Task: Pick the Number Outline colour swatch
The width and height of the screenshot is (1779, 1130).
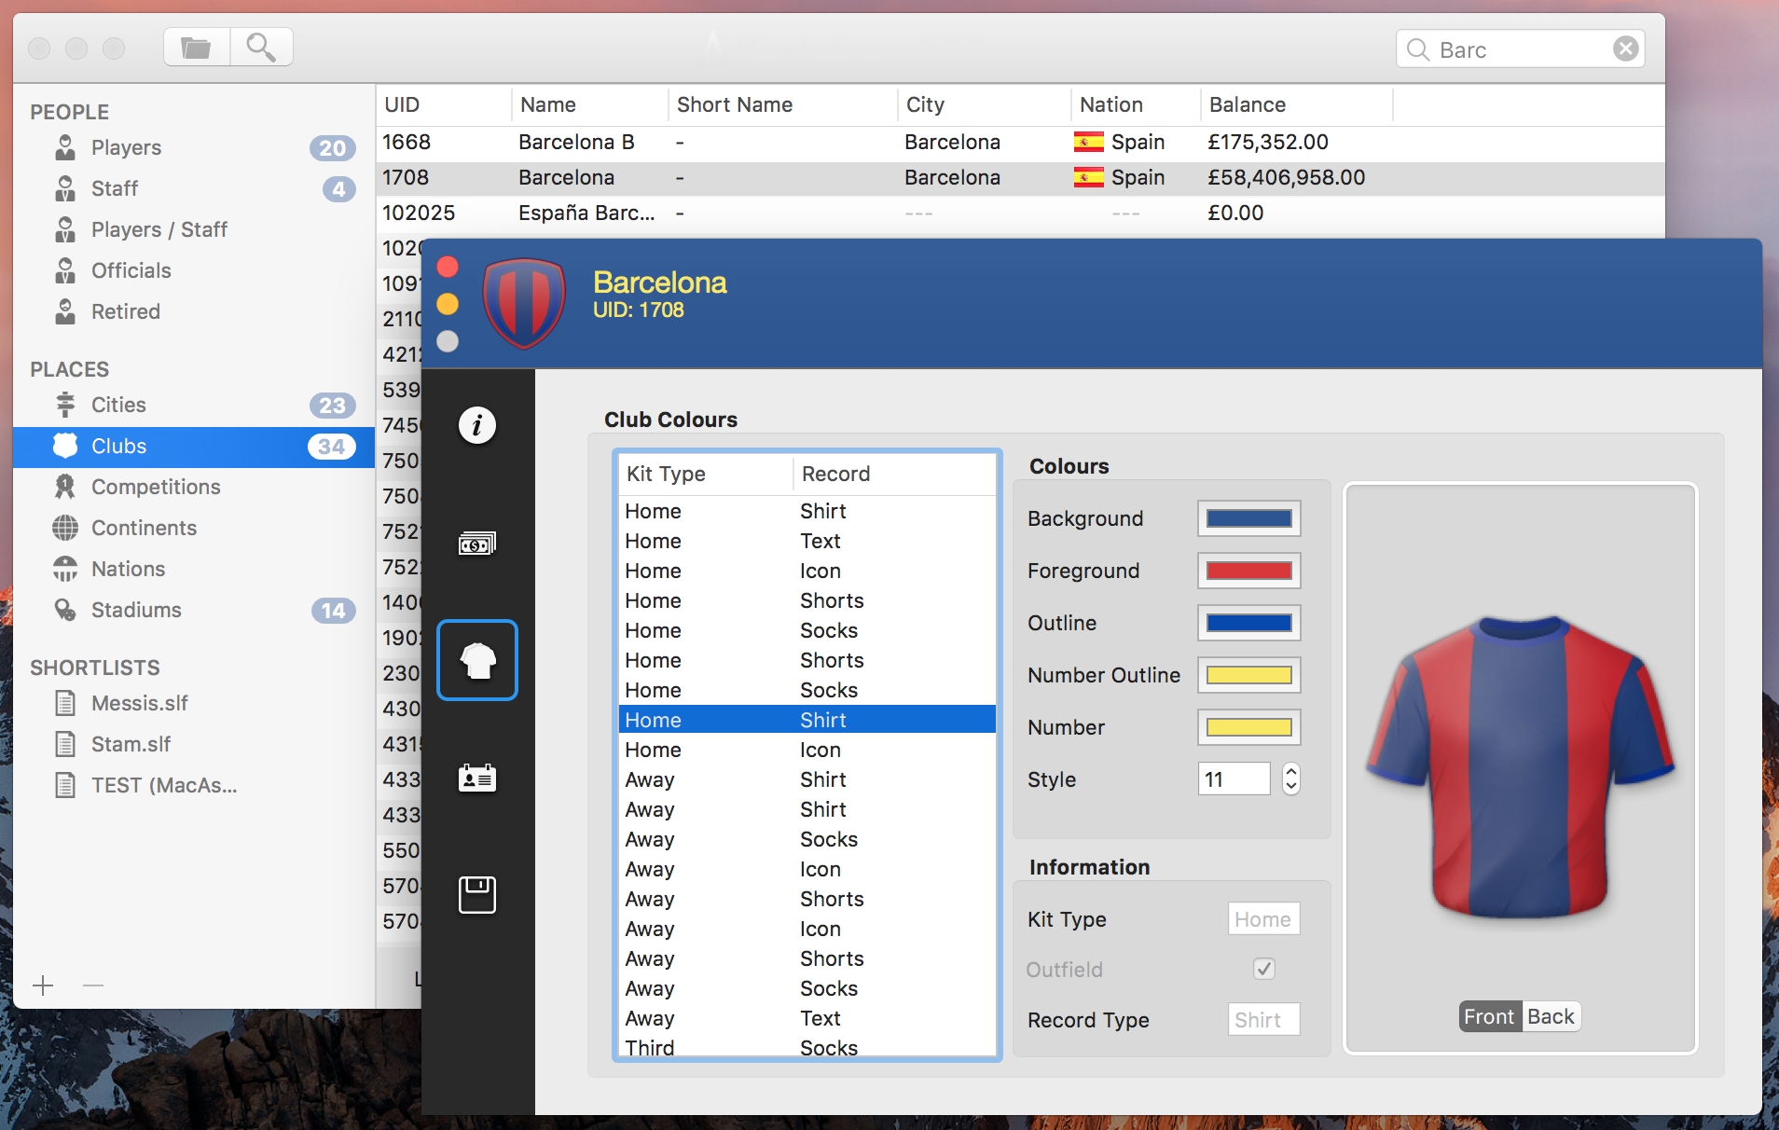Action: click(x=1249, y=675)
